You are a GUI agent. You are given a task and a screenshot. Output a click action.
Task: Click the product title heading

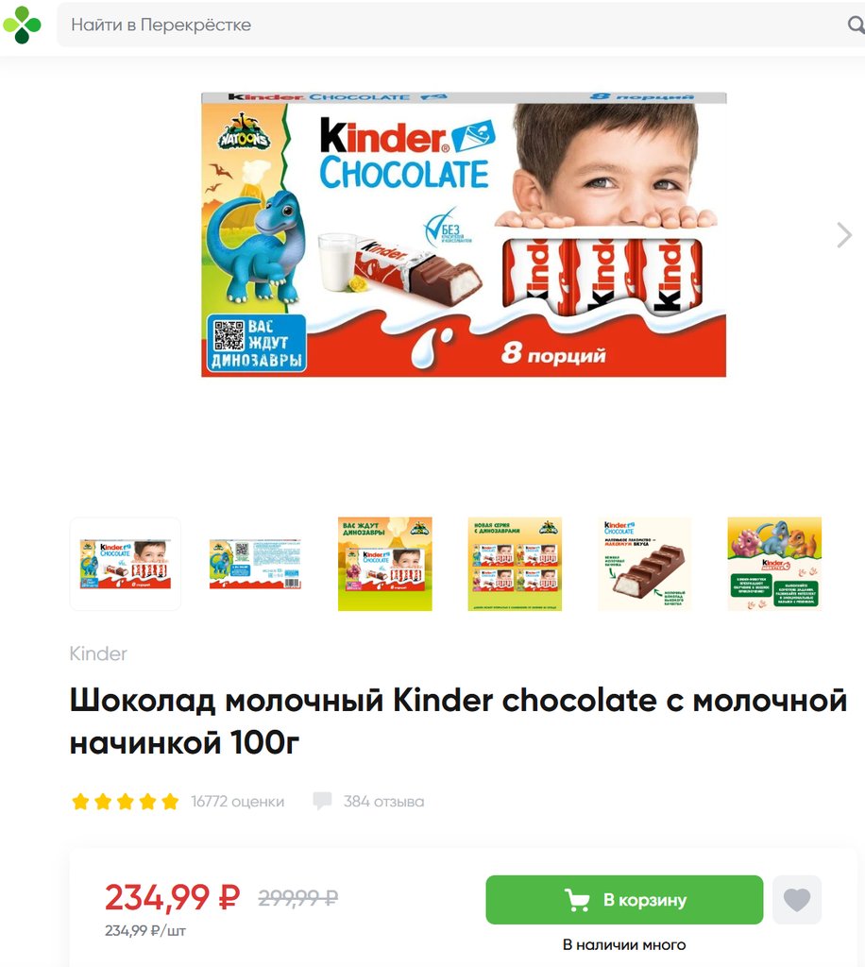click(458, 721)
